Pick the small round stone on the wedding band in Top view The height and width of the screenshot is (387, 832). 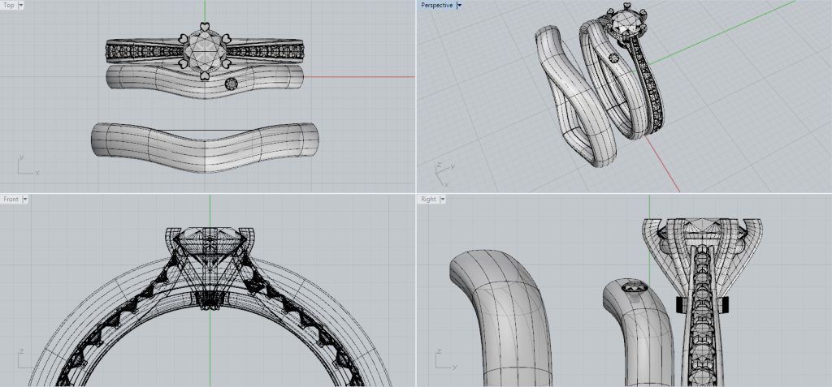231,84
